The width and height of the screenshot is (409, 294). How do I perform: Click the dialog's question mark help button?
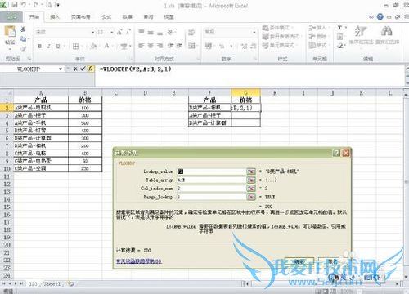coord(336,153)
